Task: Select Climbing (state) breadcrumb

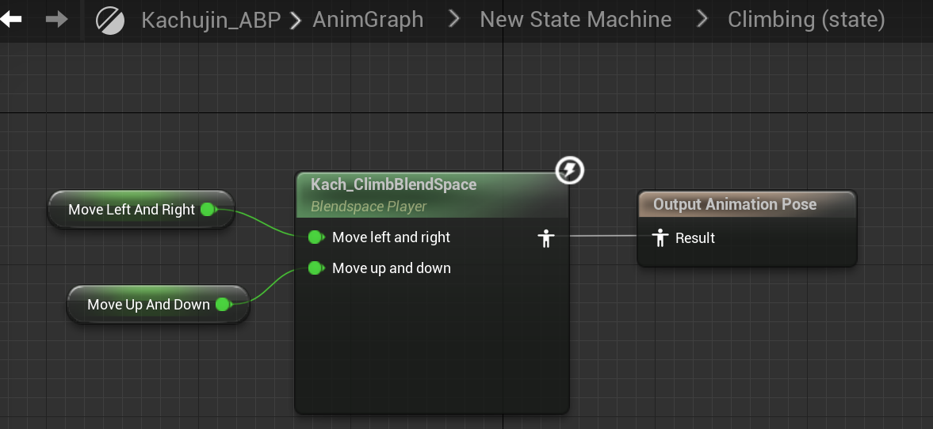Action: pyautogui.click(x=806, y=20)
